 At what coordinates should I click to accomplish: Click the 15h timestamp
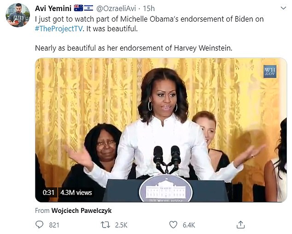point(149,8)
